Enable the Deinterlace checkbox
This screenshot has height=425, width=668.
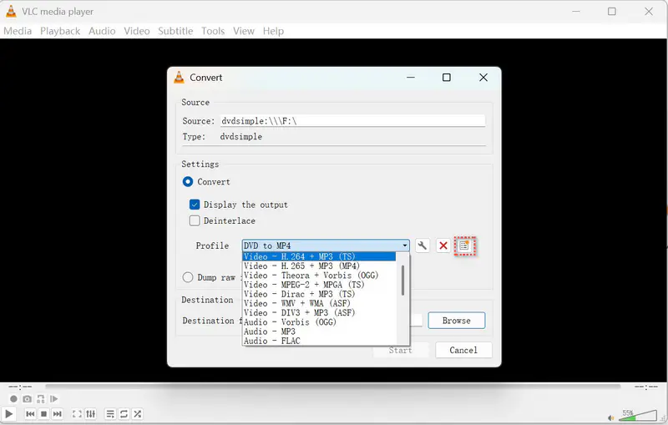tap(195, 220)
